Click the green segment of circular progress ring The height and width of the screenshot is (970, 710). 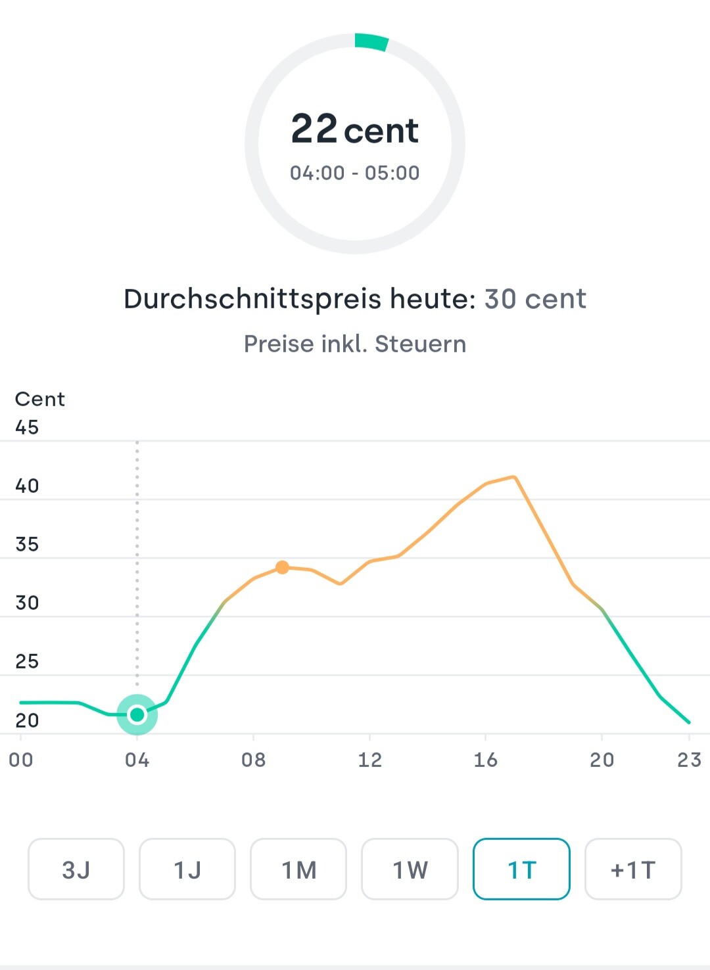tap(371, 41)
